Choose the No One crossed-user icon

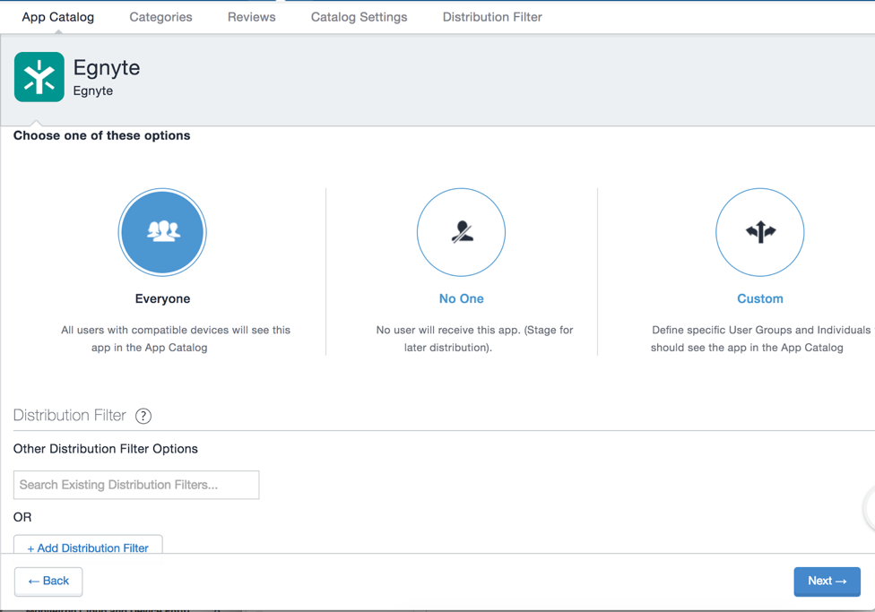point(461,232)
